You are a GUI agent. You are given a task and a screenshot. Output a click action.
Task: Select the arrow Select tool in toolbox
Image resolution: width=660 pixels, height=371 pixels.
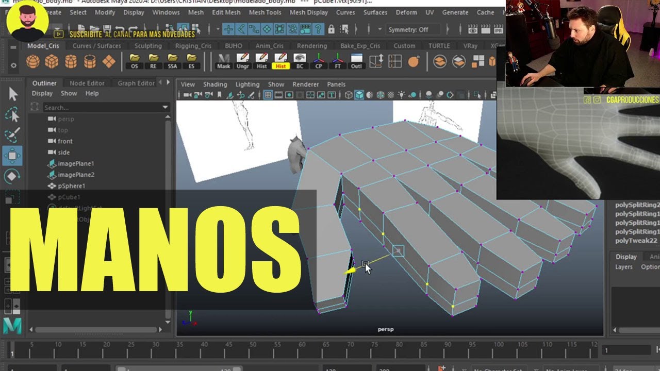click(13, 94)
